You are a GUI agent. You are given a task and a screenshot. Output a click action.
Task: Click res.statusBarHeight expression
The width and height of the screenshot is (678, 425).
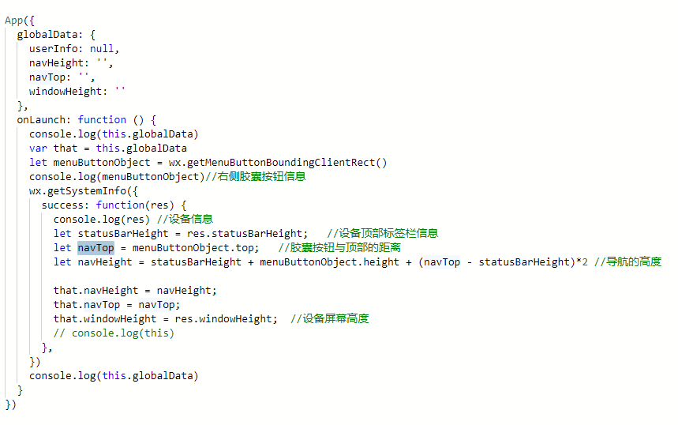point(247,234)
